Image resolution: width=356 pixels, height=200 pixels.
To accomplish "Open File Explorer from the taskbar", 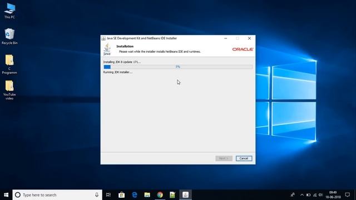I will (147, 195).
